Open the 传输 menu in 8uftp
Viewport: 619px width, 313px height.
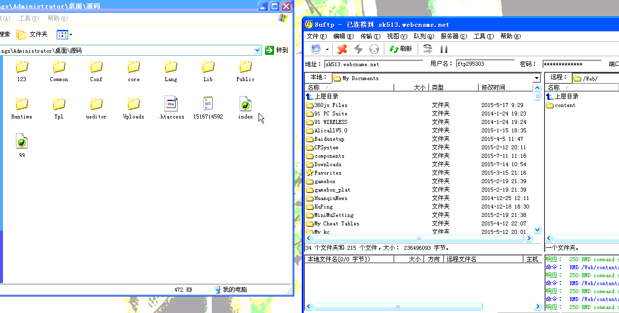pyautogui.click(x=370, y=36)
